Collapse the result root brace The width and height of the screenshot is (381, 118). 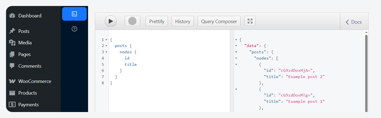click(236, 40)
